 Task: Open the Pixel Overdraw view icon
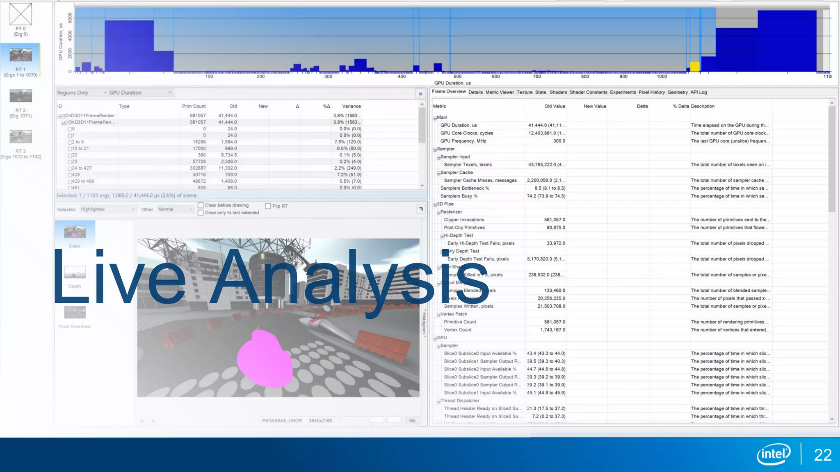[75, 312]
